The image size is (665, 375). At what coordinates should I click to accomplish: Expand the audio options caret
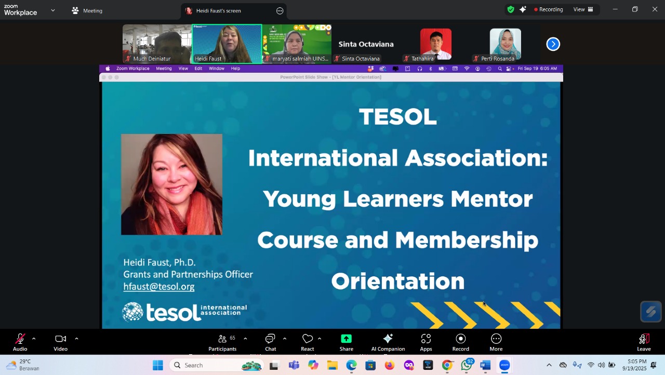point(34,339)
